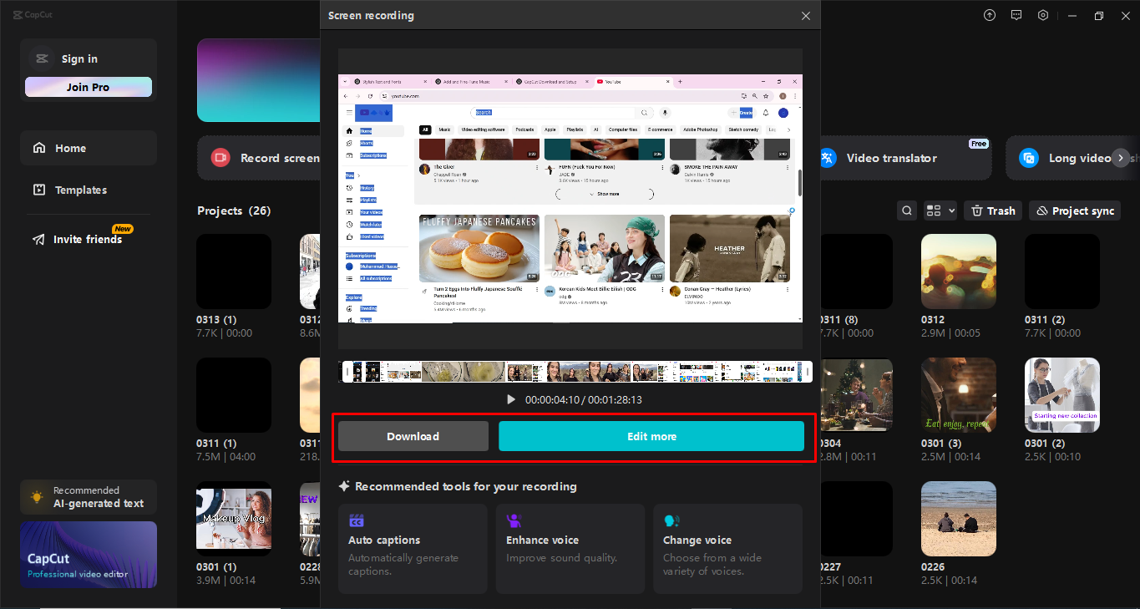The image size is (1140, 609).
Task: Click the upload icon in title bar
Action: (x=990, y=15)
